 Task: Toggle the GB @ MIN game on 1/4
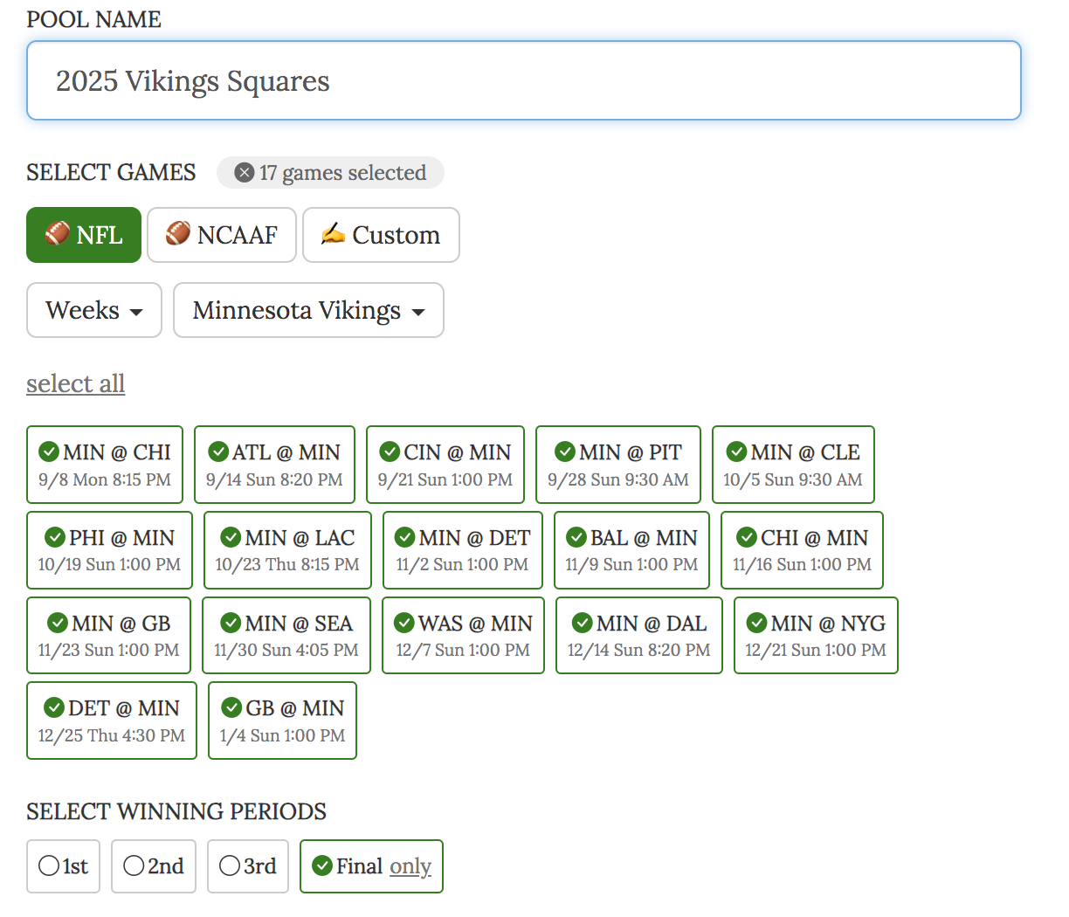point(282,720)
